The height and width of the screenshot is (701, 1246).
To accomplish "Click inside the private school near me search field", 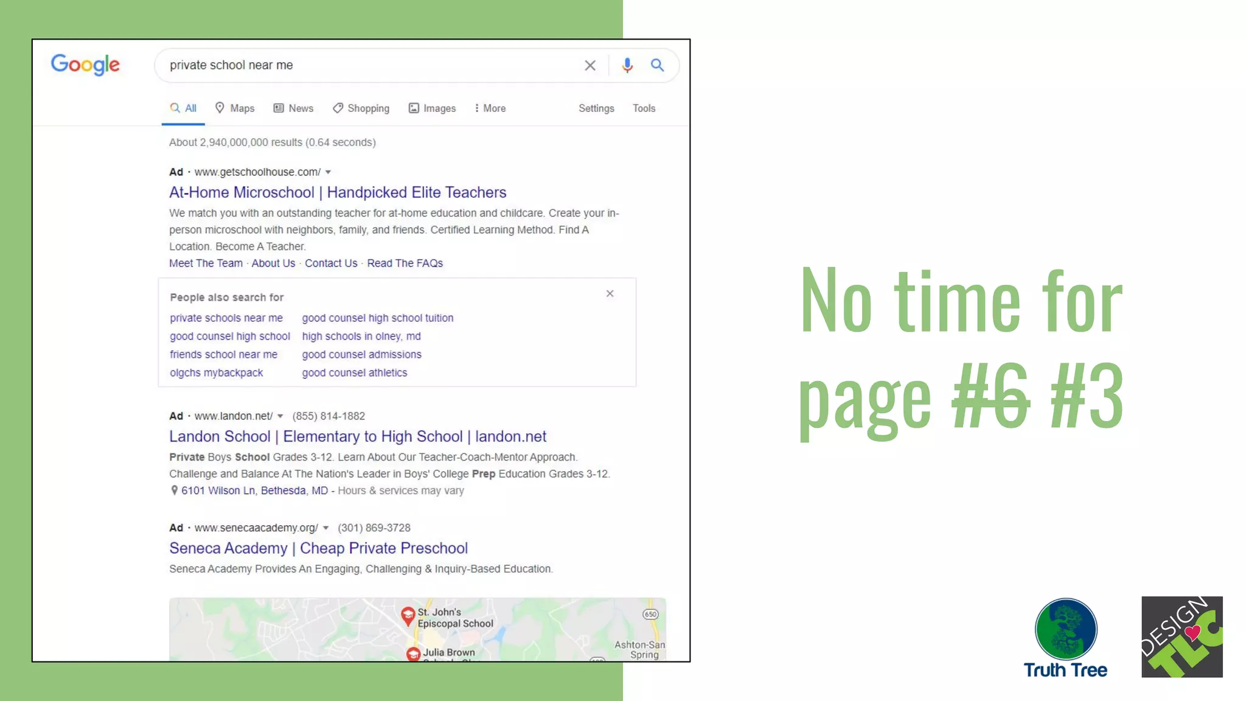I will click(365, 65).
